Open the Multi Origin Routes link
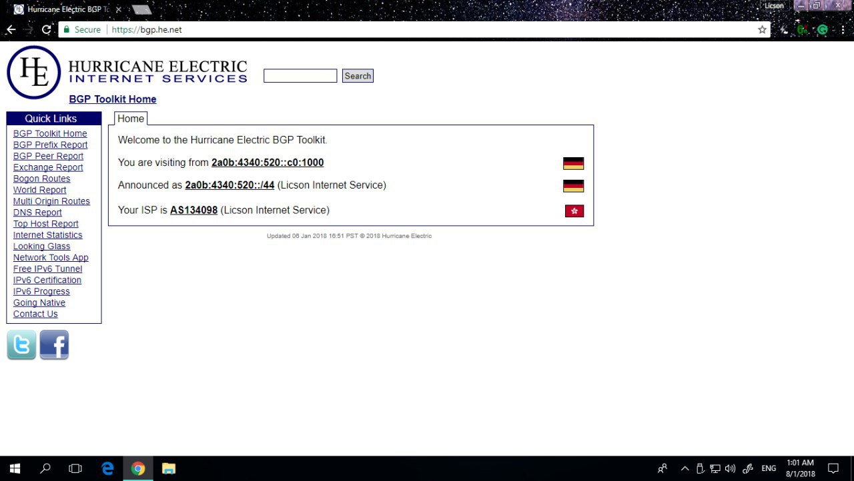The width and height of the screenshot is (854, 481). click(x=51, y=201)
